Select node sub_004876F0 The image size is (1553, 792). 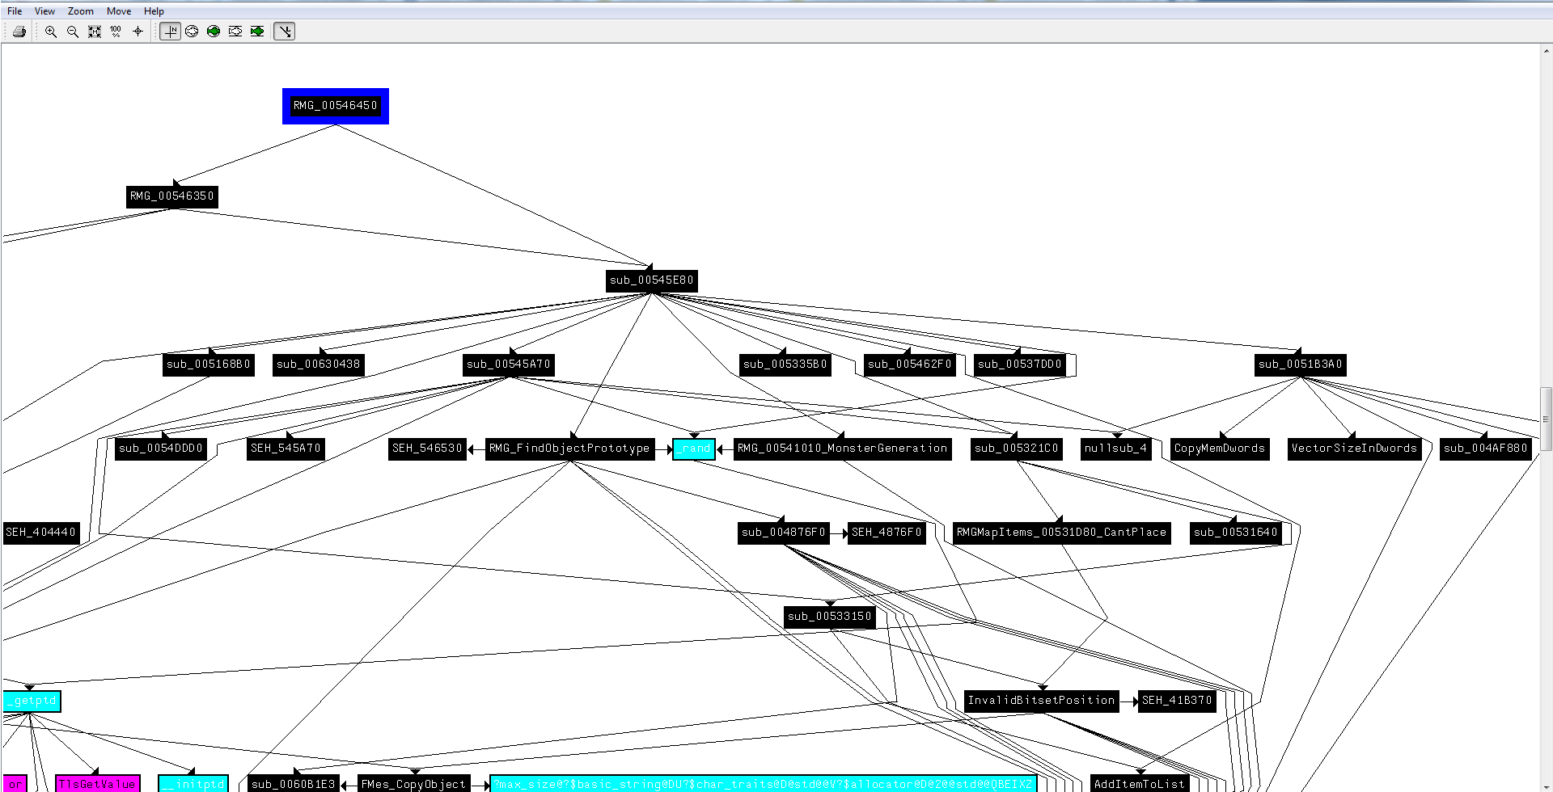coord(784,533)
